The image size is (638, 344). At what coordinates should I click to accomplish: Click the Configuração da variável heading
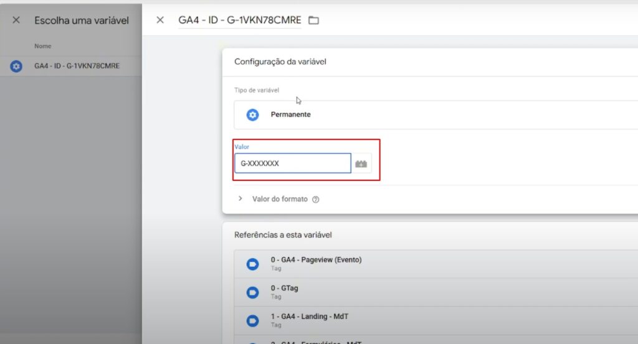[x=280, y=62]
